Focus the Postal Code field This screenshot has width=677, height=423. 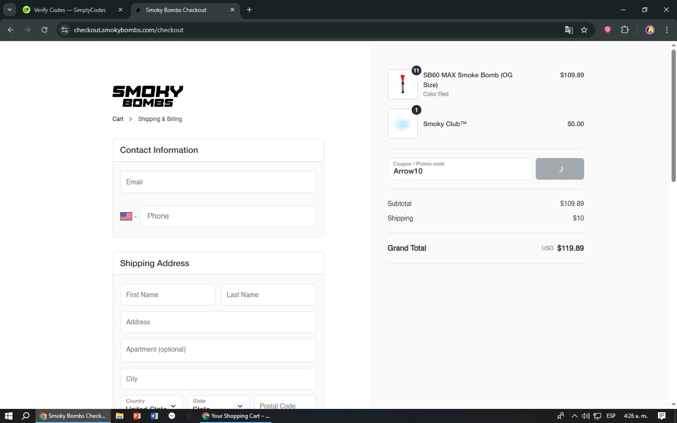pyautogui.click(x=285, y=403)
